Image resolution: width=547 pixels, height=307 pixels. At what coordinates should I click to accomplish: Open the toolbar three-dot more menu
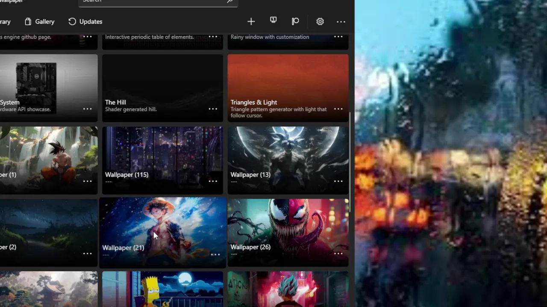pyautogui.click(x=341, y=21)
